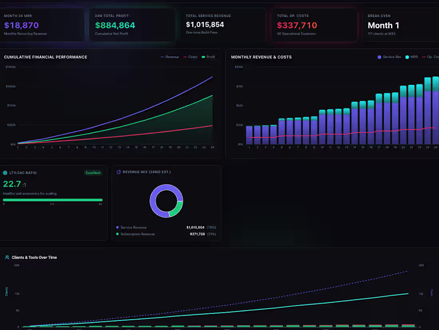Click the MRR legend marker

[407, 57]
